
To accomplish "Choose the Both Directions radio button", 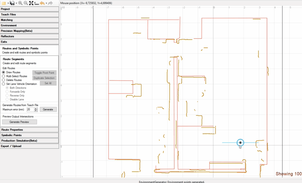I will (x=7, y=88).
